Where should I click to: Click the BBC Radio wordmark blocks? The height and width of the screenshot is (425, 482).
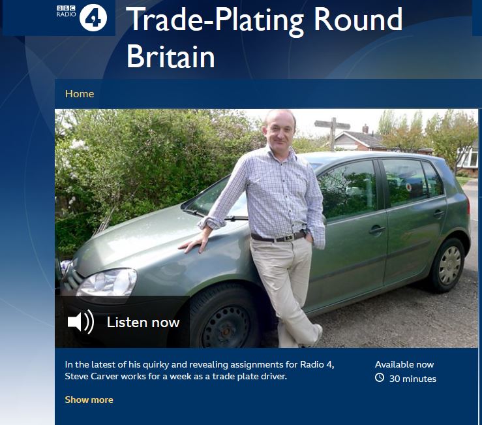point(67,11)
